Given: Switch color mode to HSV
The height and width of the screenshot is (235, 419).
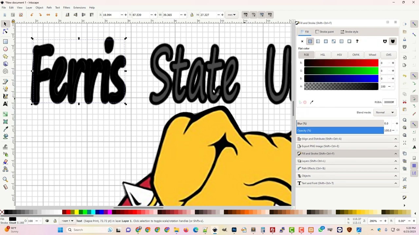Looking at the screenshot, I should click(x=339, y=55).
